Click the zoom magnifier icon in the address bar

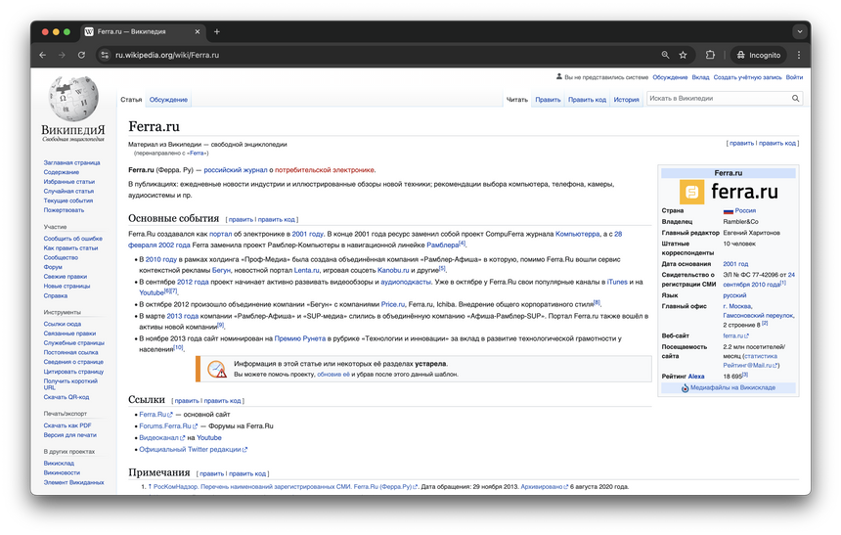665,55
